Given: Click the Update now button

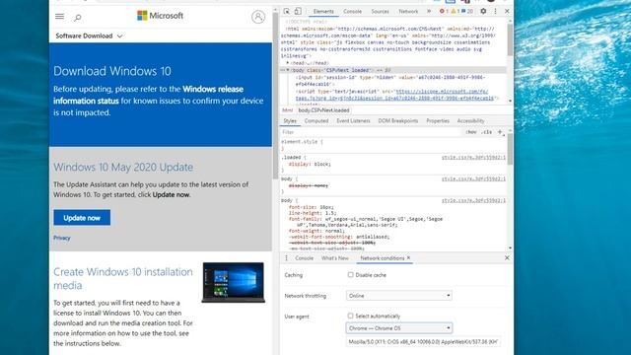Looking at the screenshot, I should click(82, 218).
